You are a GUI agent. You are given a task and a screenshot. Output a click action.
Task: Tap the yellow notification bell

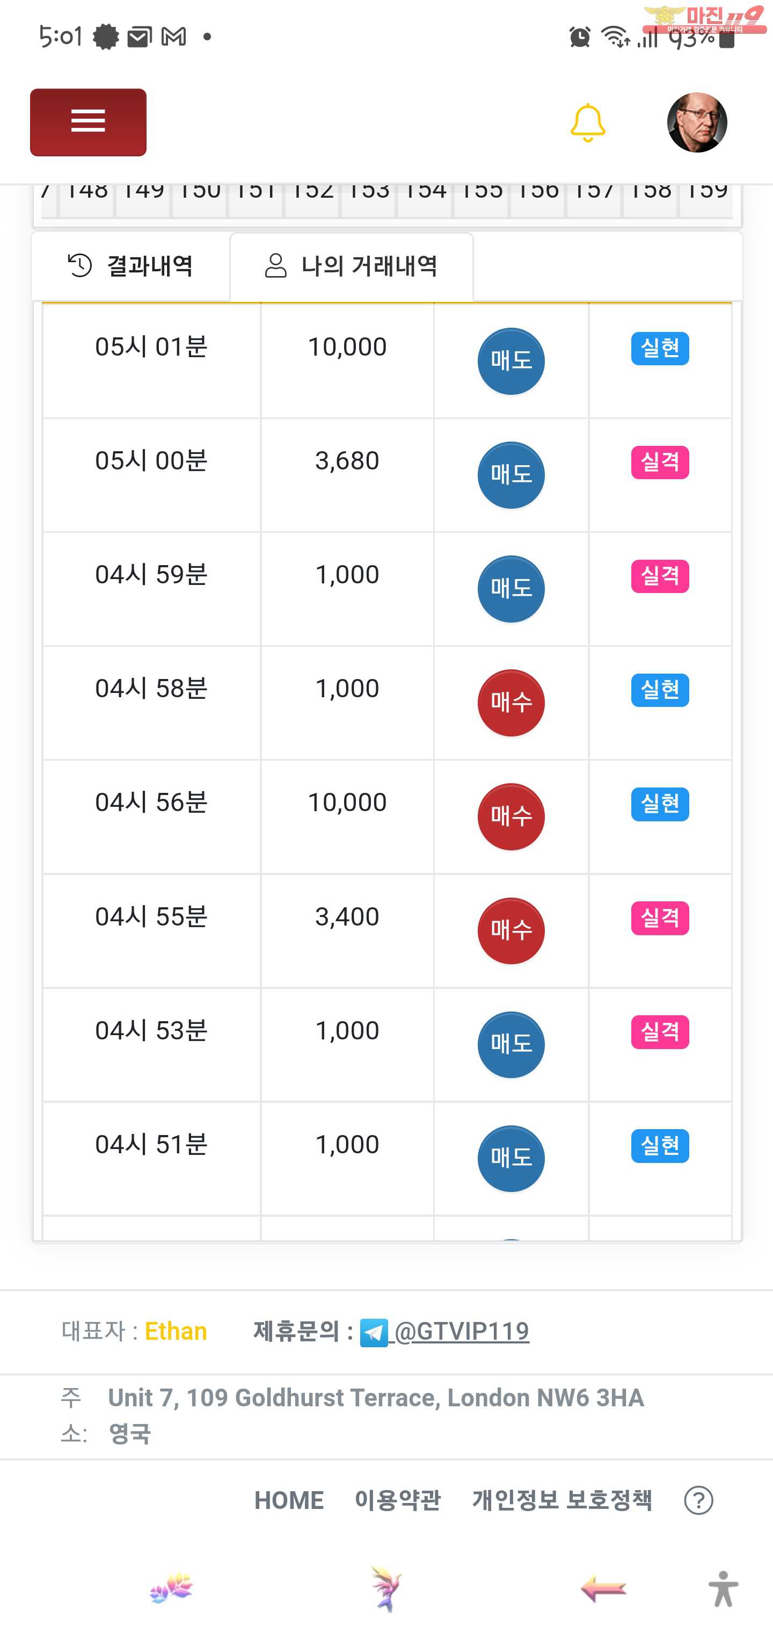pos(587,122)
